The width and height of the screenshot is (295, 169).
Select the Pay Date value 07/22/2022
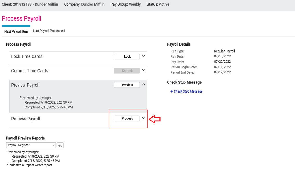(x=222, y=61)
